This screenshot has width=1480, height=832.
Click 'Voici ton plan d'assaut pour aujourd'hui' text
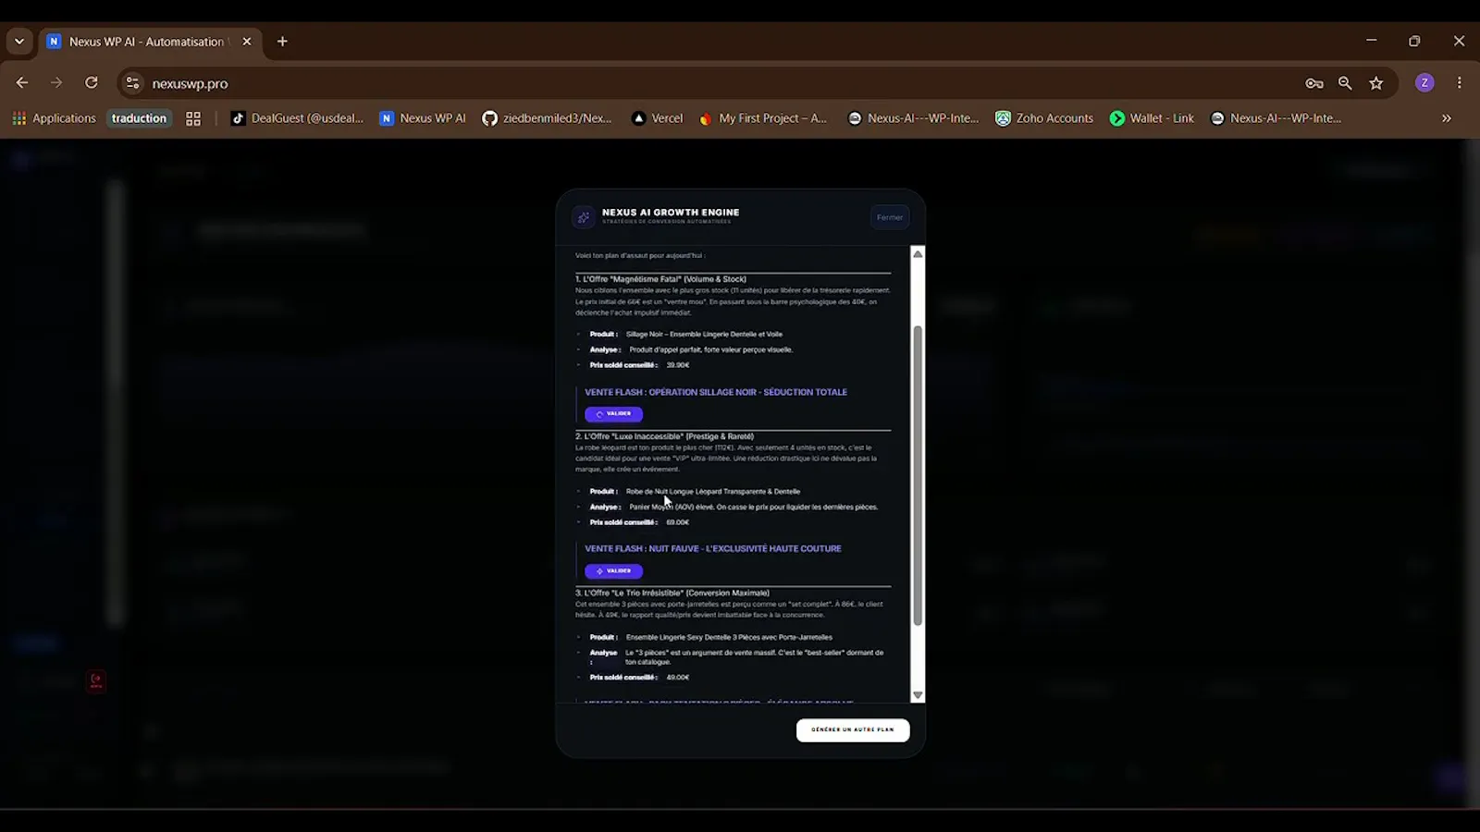(x=640, y=255)
